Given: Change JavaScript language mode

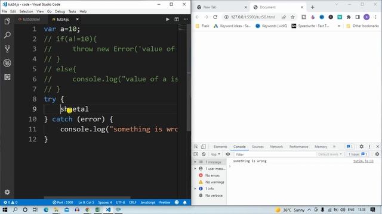Looking at the screenshot, I should coord(148,202).
